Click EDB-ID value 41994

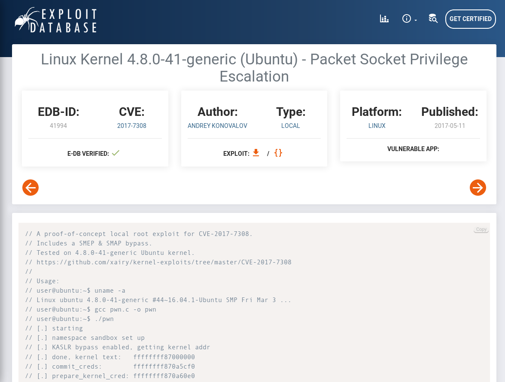click(58, 126)
